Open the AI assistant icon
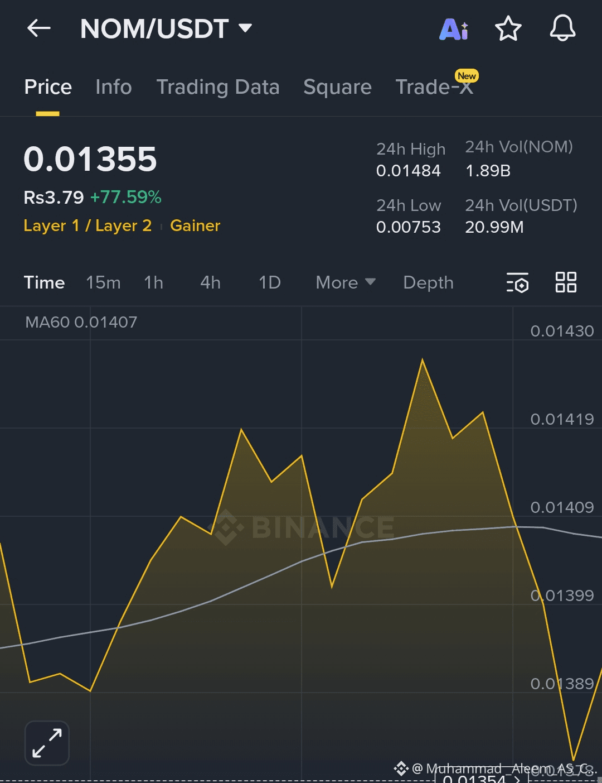This screenshot has width=602, height=783. [x=454, y=29]
